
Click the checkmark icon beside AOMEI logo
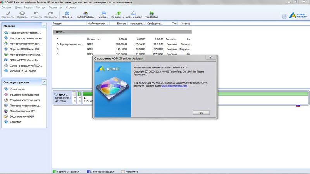284,16
